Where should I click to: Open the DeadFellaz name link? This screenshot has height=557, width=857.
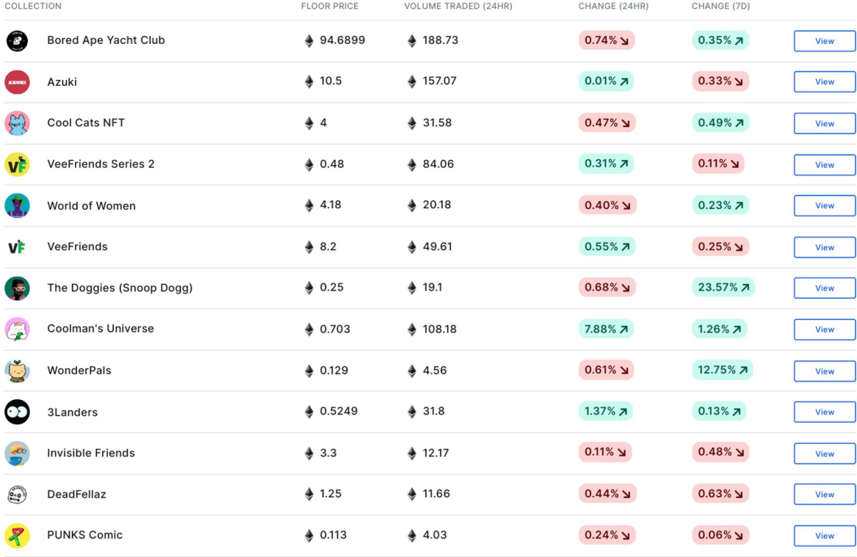[x=76, y=494]
